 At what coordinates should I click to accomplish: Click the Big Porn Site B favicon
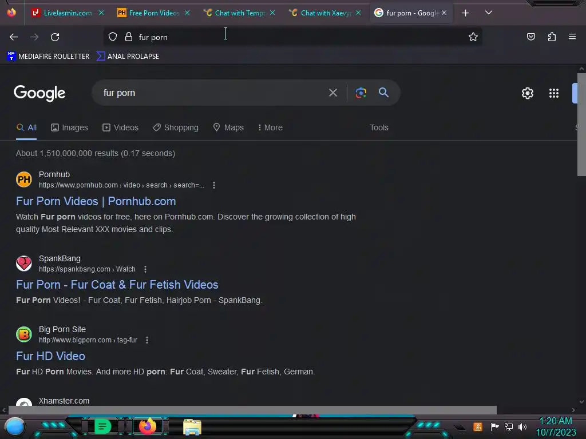24,334
